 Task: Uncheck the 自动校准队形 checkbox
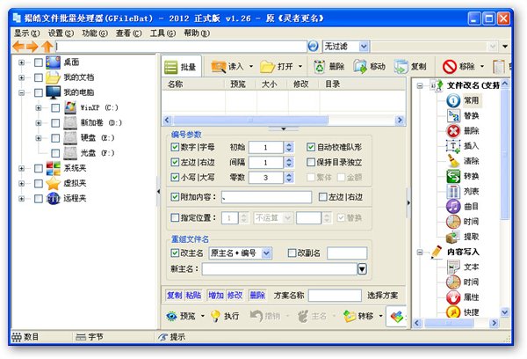click(311, 147)
